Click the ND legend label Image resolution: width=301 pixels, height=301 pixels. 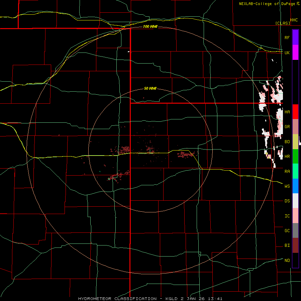pos(287,261)
